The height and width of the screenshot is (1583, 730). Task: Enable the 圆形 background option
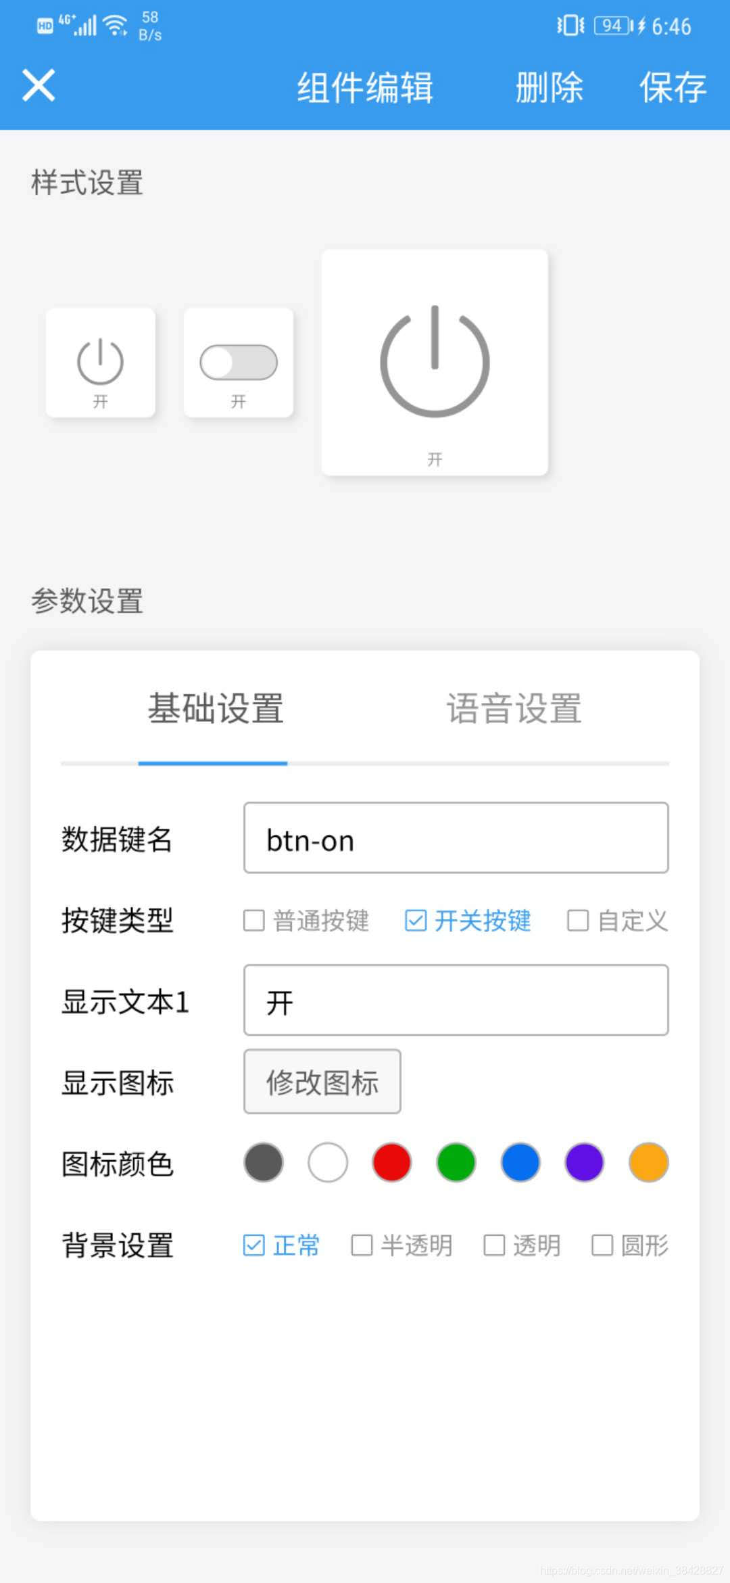coord(602,1245)
